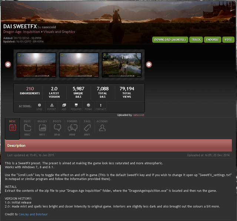Follow the CeeJay and Bolotaur credit link
The width and height of the screenshot is (237, 221).
[33, 214]
